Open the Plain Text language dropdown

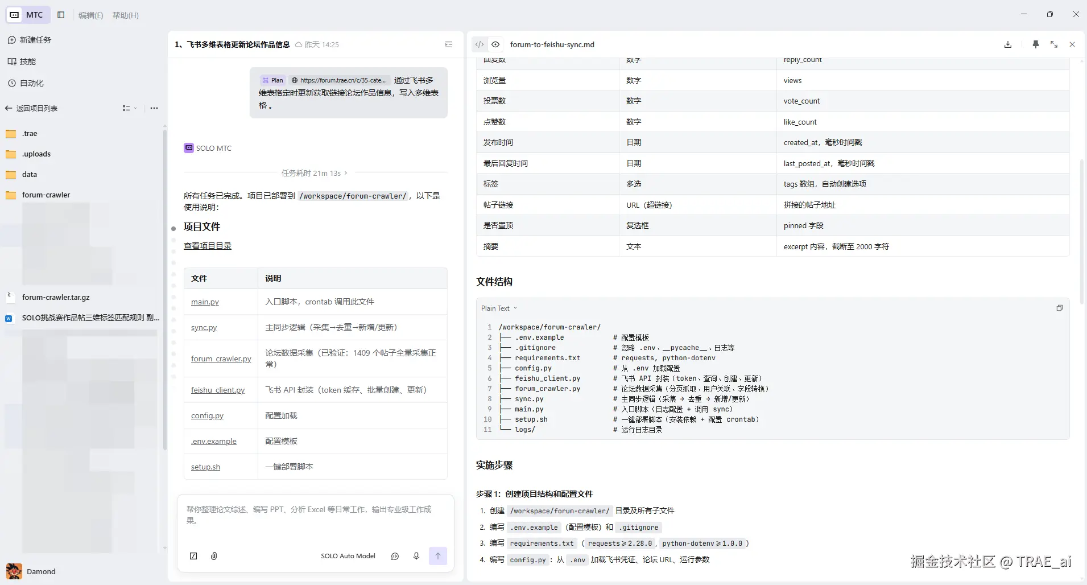point(499,308)
